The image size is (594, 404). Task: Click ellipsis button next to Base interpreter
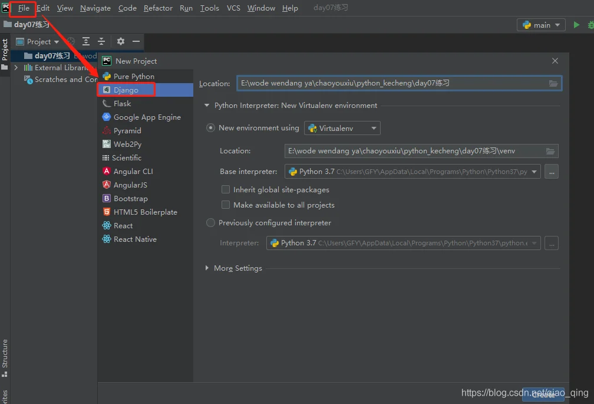click(552, 172)
